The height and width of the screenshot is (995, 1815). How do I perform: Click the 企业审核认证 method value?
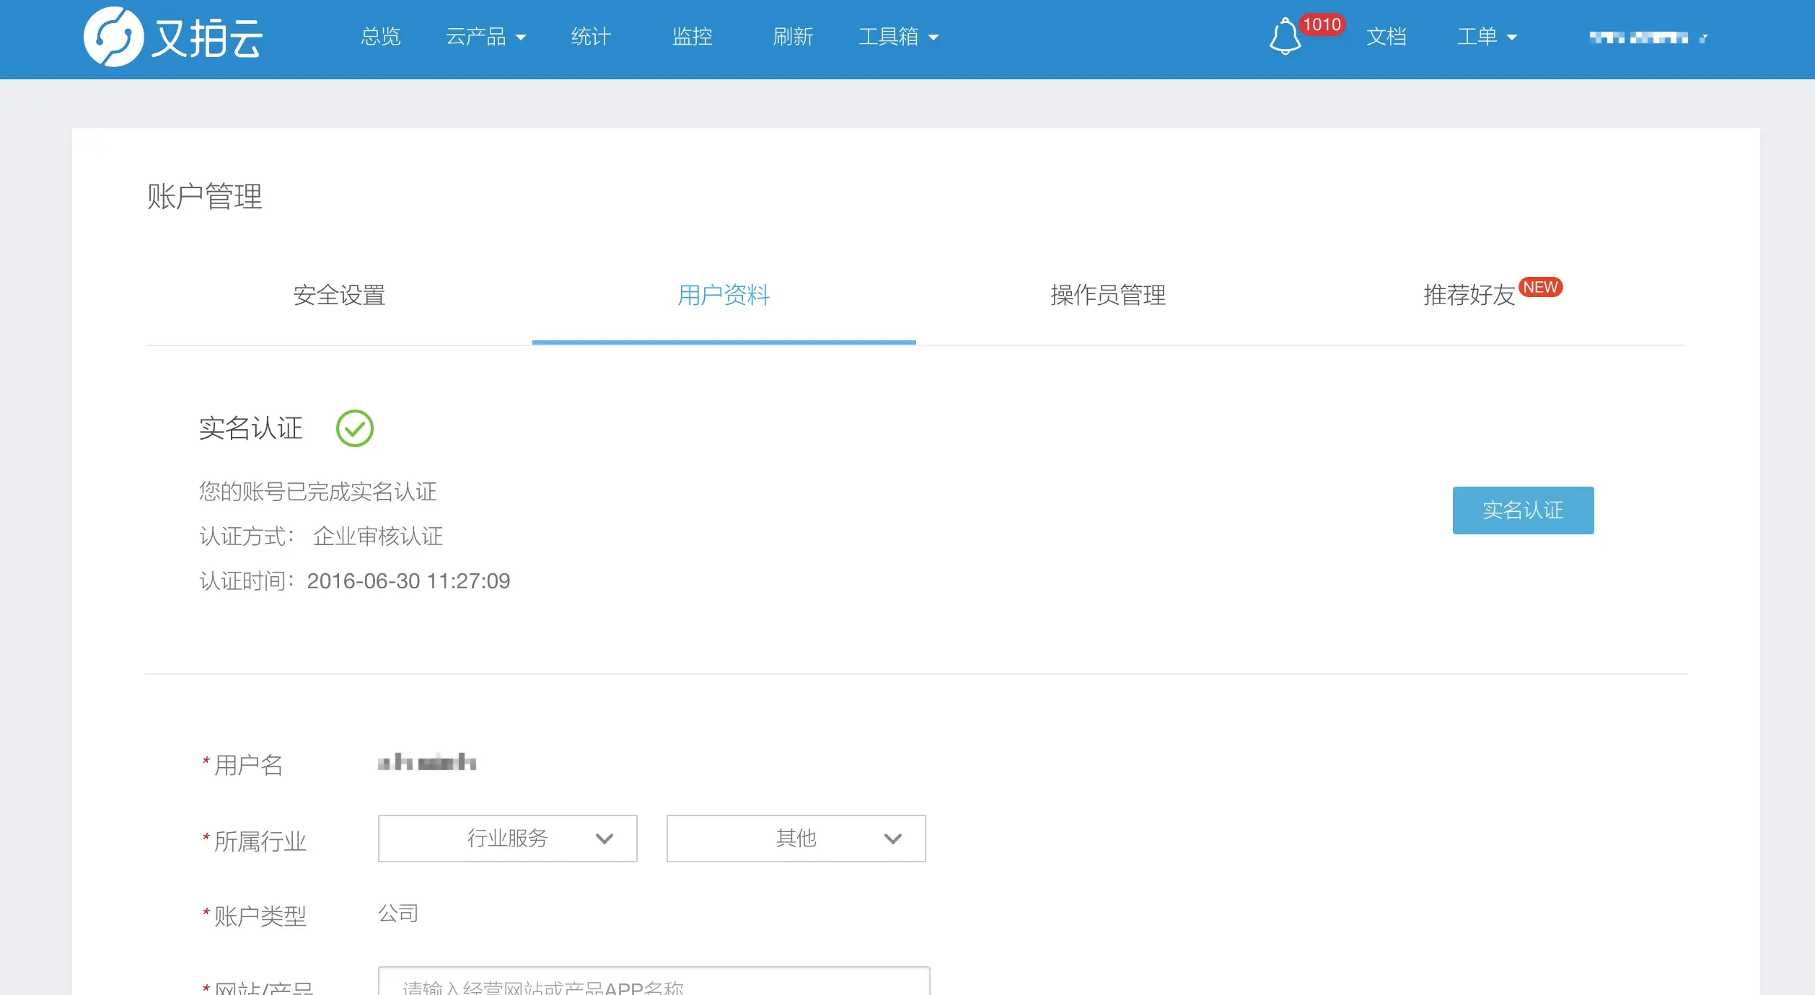click(377, 536)
